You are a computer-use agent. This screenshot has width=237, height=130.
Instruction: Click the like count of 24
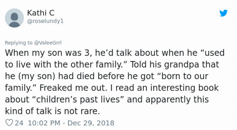19,123
